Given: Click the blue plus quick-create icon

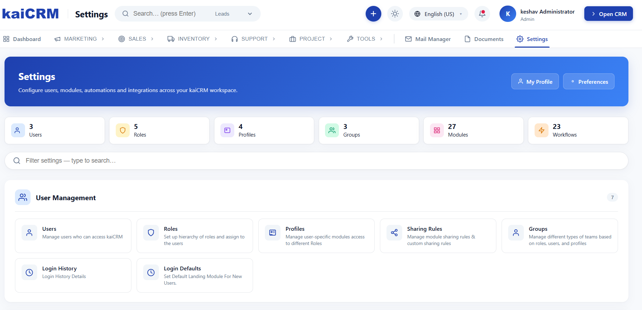Looking at the screenshot, I should 373,14.
